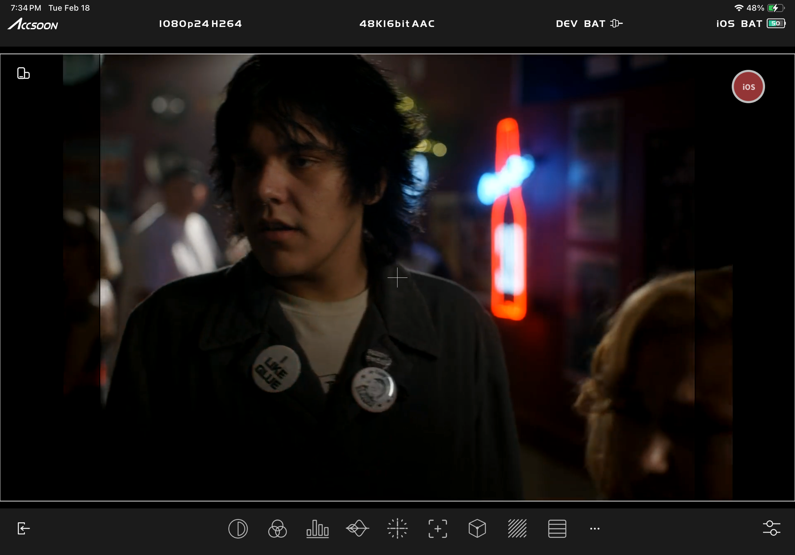The image size is (795, 555).
Task: Toggle the false color half-circle tool
Action: (238, 529)
